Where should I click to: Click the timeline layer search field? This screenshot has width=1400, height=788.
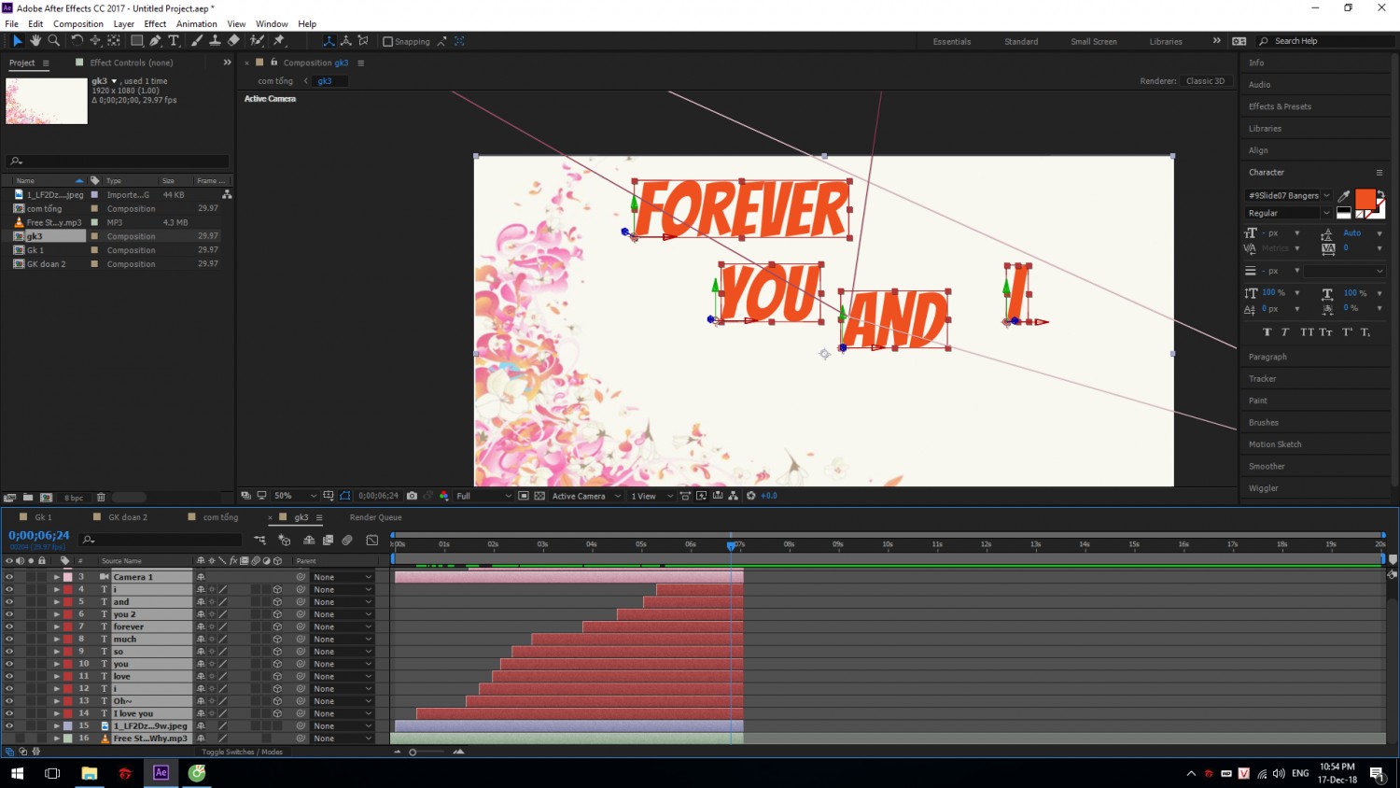pos(161,540)
